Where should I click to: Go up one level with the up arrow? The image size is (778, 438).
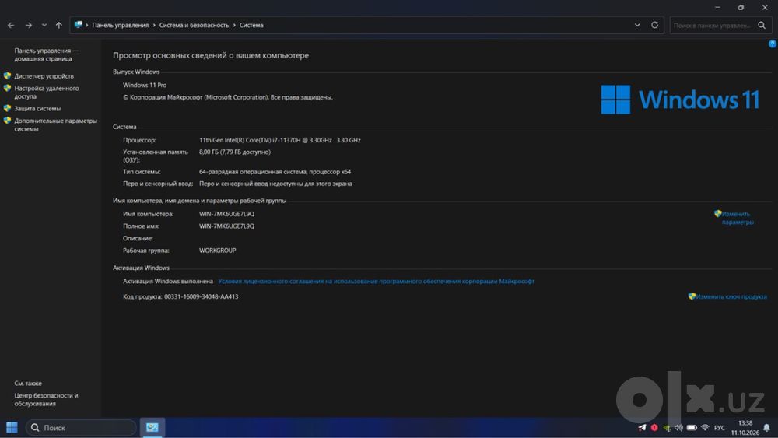tap(59, 25)
